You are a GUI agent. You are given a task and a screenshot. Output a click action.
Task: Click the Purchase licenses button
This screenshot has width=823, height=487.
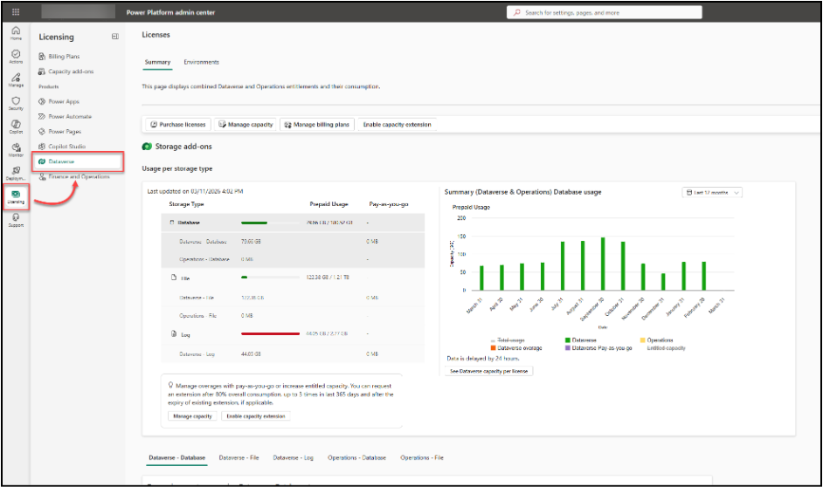[x=177, y=125]
